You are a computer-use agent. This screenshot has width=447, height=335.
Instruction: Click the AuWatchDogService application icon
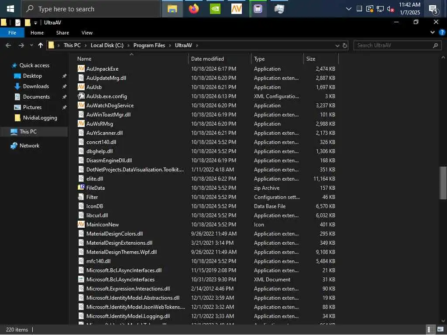click(x=81, y=106)
